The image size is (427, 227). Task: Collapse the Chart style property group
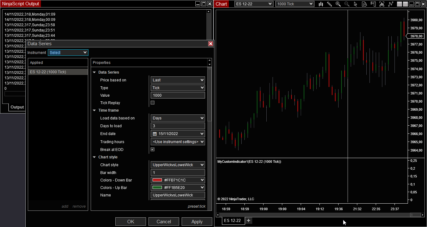(x=94, y=157)
